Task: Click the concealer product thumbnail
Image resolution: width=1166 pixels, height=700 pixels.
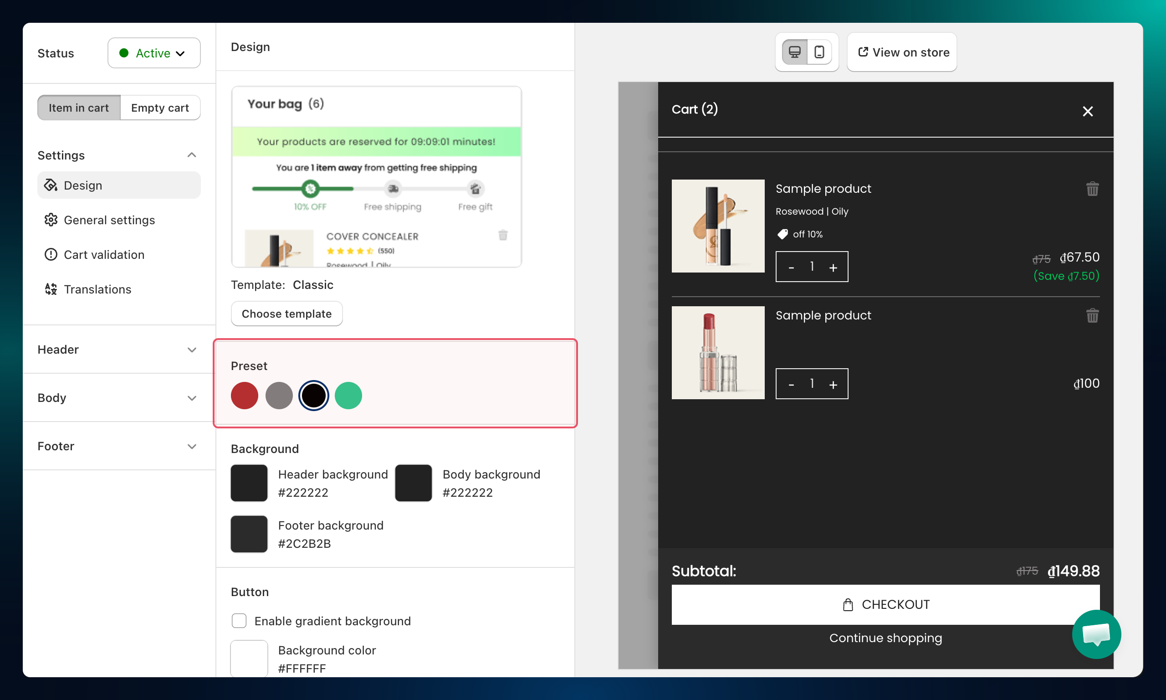Action: [x=718, y=226]
